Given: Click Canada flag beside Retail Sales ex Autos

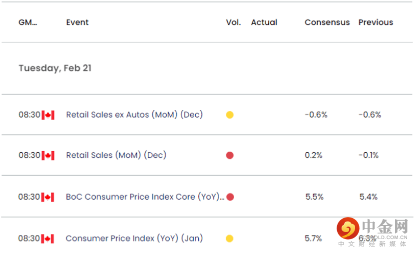Looking at the screenshot, I should coord(48,115).
